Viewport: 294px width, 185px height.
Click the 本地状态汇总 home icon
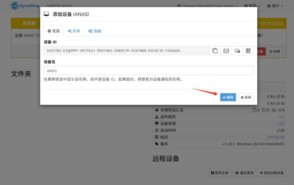tap(157, 110)
